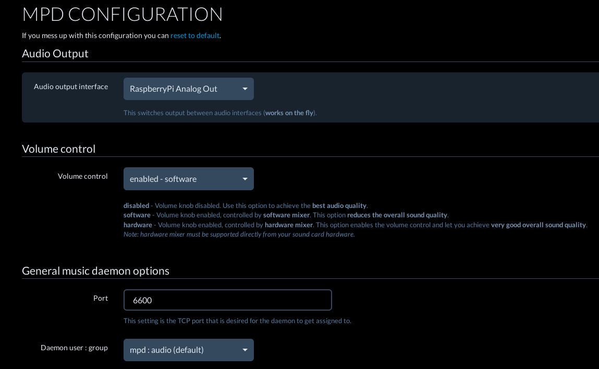Image resolution: width=599 pixels, height=369 pixels.
Task: Open the Audio output interface dropdown
Action: pyautogui.click(x=188, y=89)
